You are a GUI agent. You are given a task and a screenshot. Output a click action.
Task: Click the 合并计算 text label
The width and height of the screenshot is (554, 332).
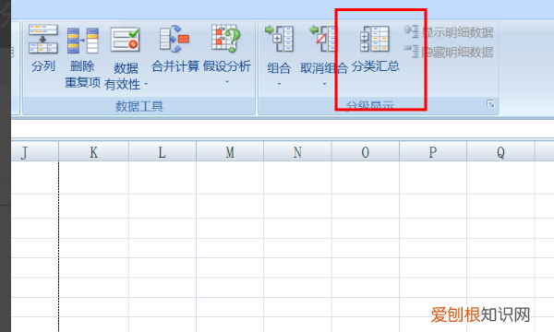[x=175, y=66]
